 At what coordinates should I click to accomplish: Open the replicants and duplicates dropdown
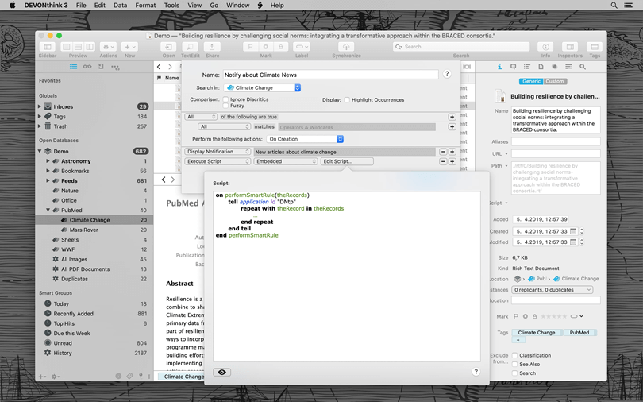point(552,290)
